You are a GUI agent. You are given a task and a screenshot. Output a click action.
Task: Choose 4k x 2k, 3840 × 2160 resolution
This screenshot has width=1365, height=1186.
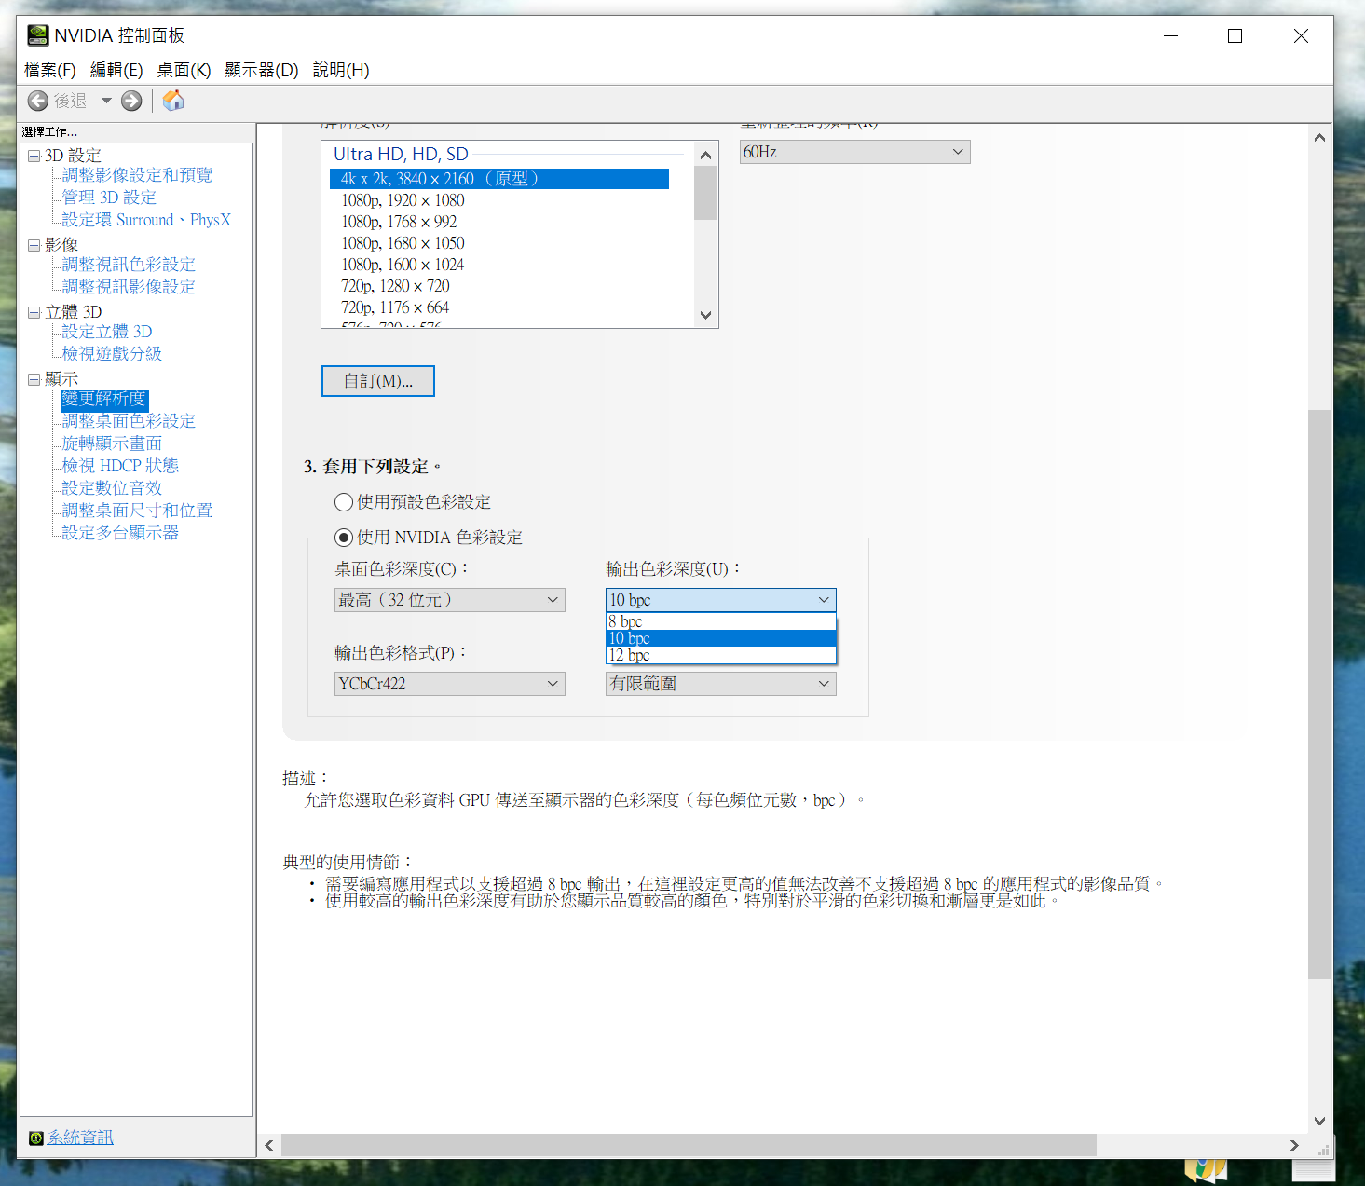coord(499,179)
